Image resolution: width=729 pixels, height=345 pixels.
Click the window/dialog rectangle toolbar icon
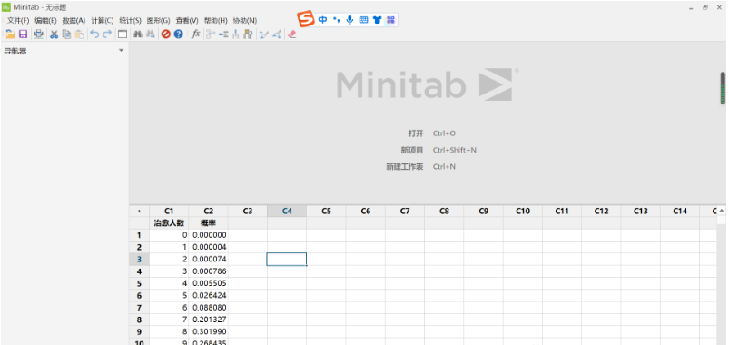[x=123, y=34]
